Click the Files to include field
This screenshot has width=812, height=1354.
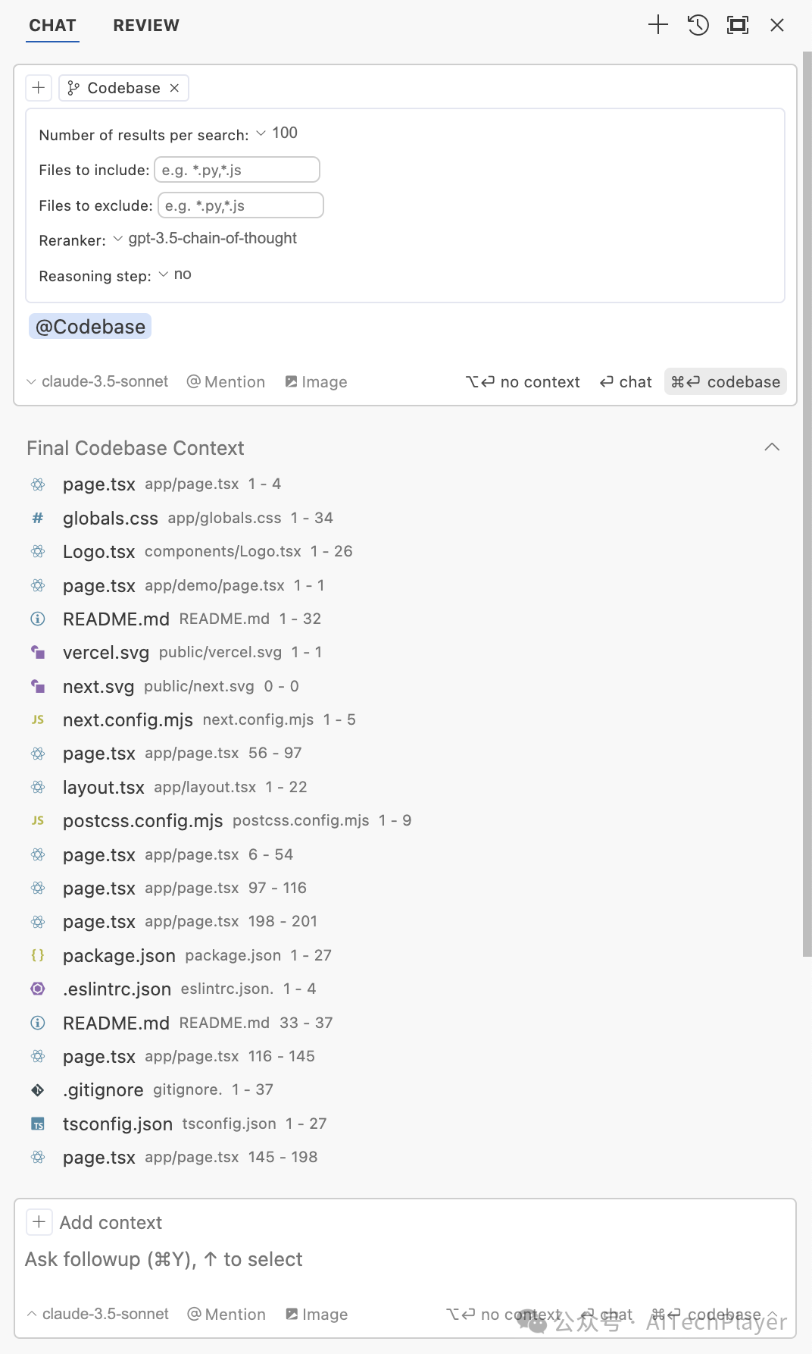pos(236,170)
